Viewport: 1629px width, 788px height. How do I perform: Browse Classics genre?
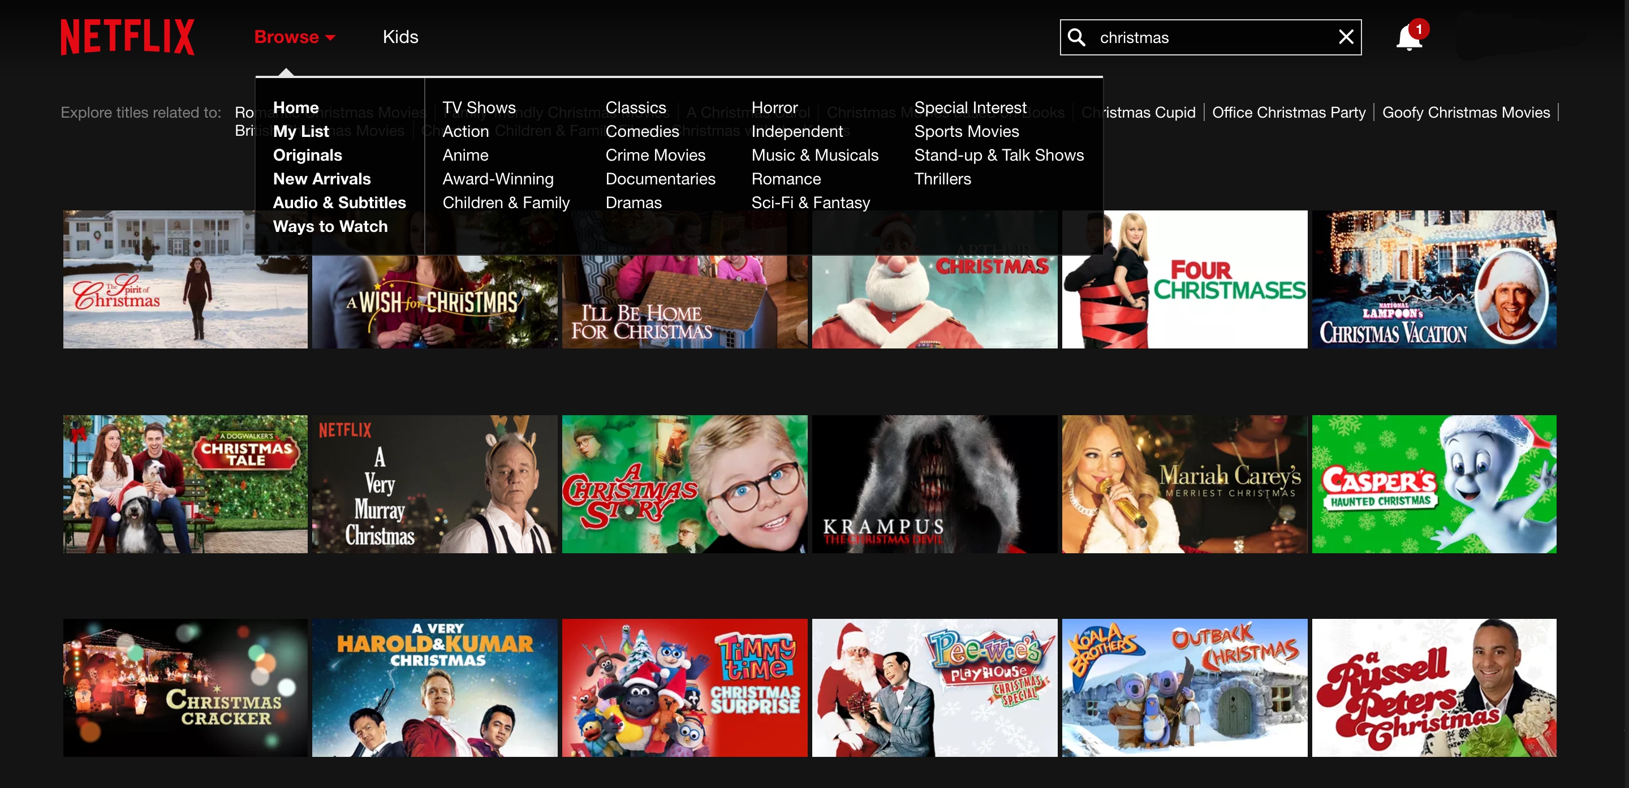click(x=636, y=107)
